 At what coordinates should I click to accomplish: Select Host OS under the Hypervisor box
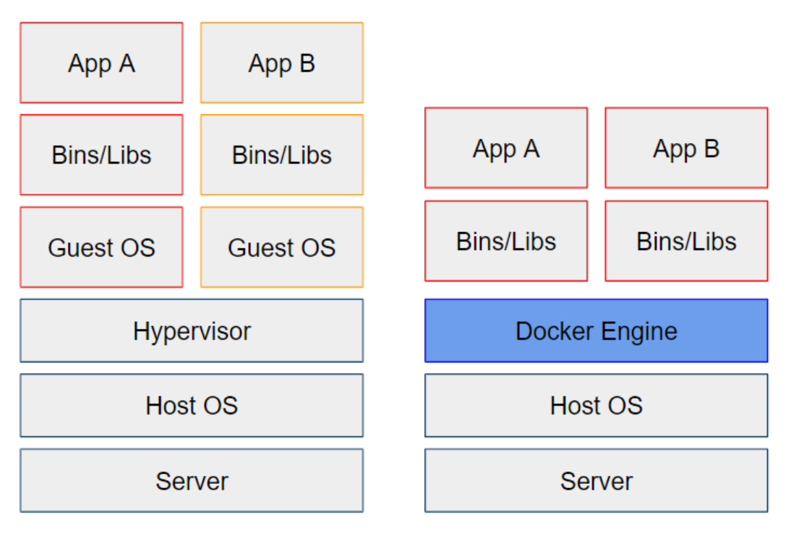coord(192,405)
